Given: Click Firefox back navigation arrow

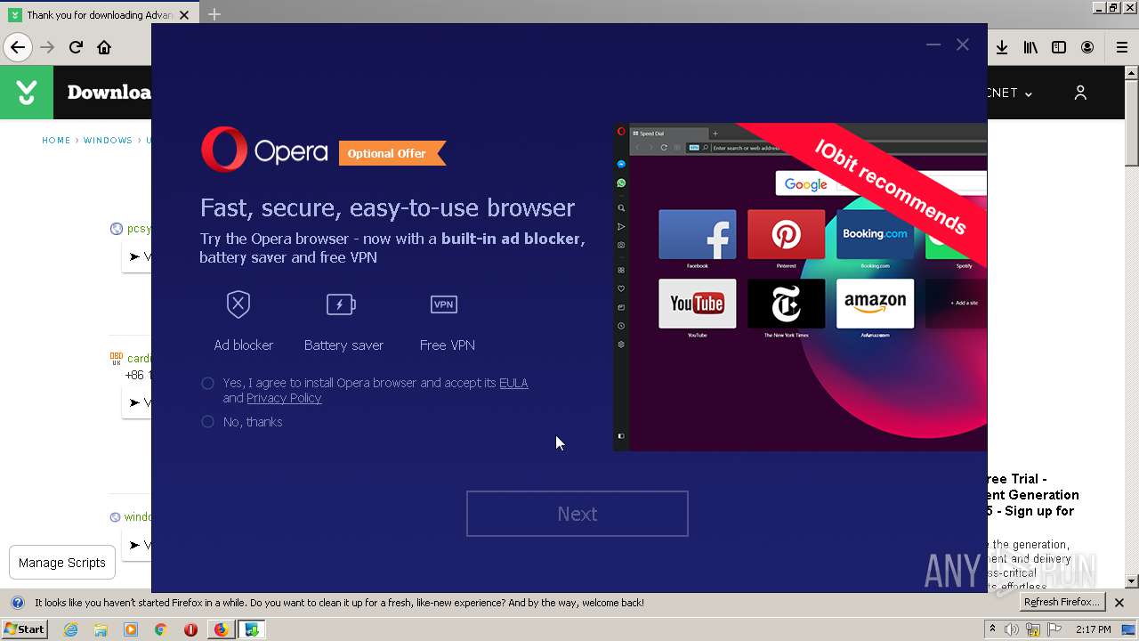Looking at the screenshot, I should click(18, 47).
